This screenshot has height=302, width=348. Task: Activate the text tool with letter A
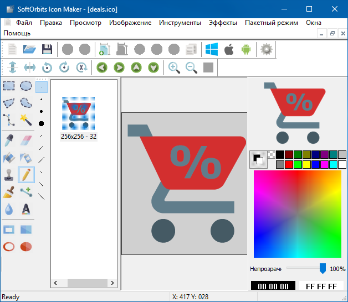pos(25,209)
